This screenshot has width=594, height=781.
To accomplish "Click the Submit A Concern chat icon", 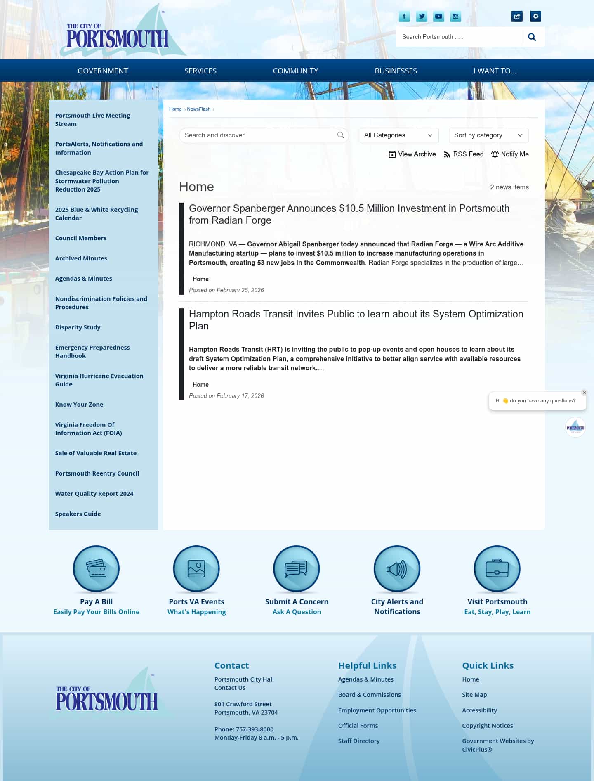I will [297, 569].
